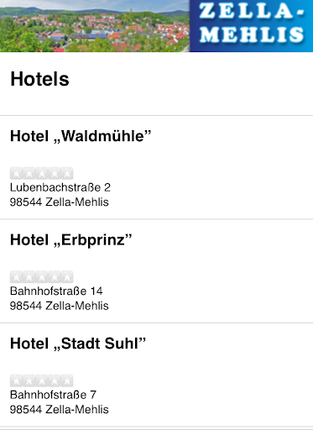Select the Bahnhofstraße 7 address line
The image size is (313, 430).
pyautogui.click(x=53, y=395)
